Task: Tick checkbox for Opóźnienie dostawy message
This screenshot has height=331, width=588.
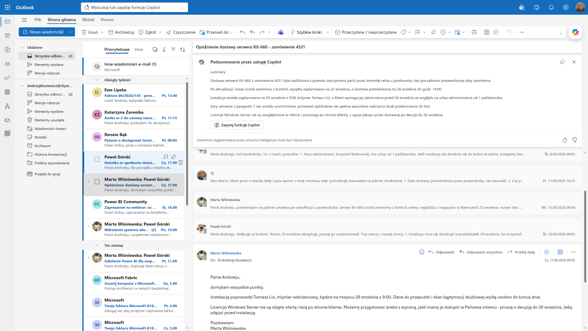Action: (x=97, y=182)
